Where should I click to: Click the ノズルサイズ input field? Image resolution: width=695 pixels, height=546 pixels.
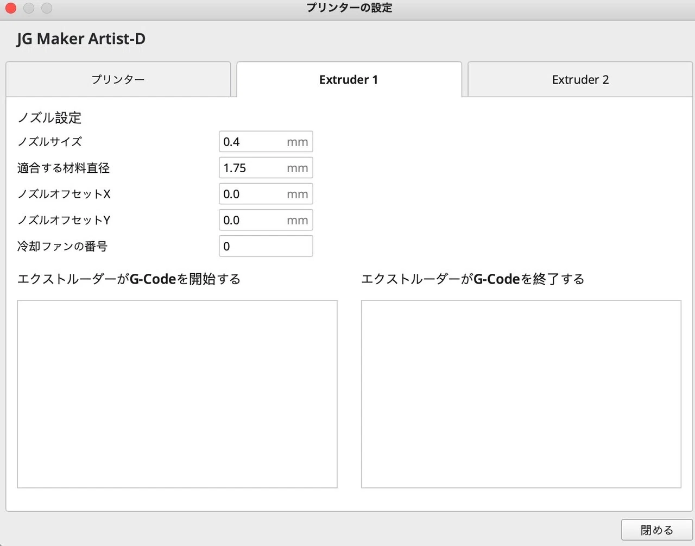266,142
